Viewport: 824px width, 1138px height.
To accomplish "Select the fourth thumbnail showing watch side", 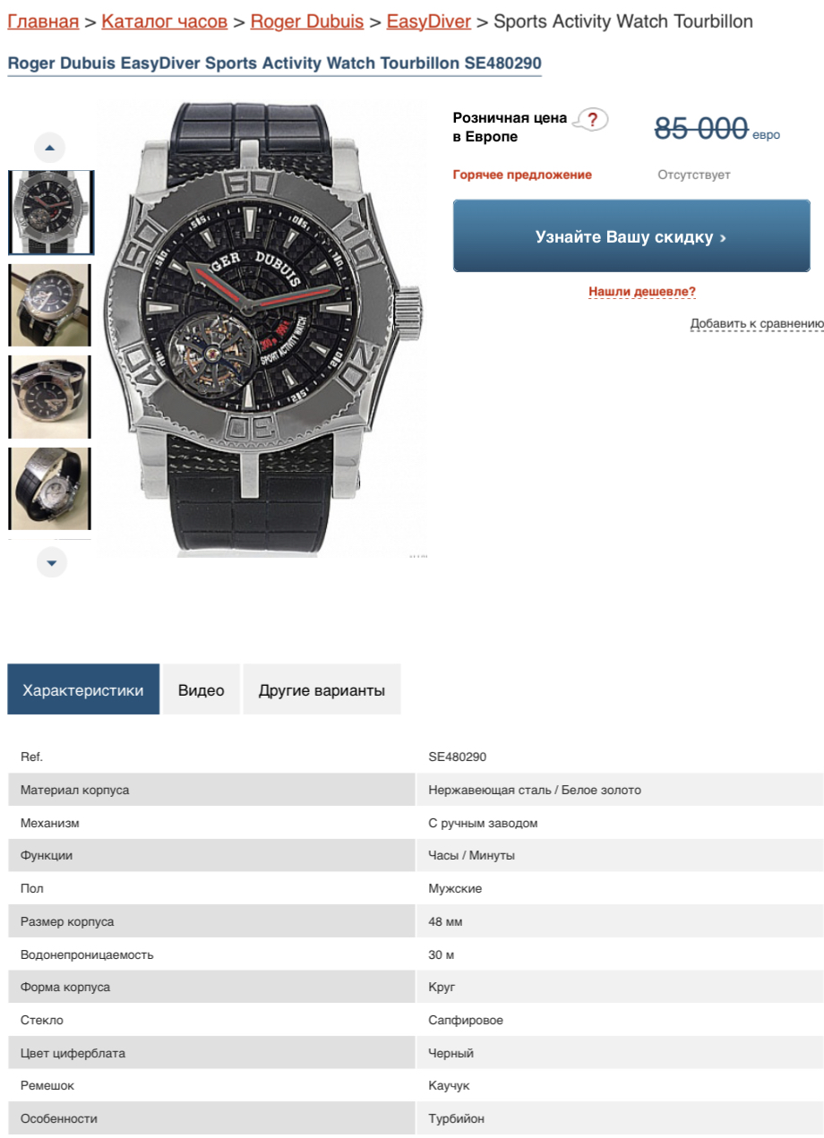I will coord(50,489).
